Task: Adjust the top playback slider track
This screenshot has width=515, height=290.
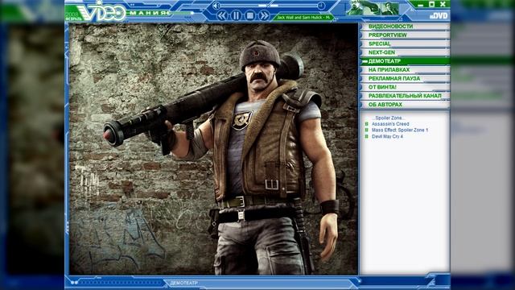Action: (269, 6)
